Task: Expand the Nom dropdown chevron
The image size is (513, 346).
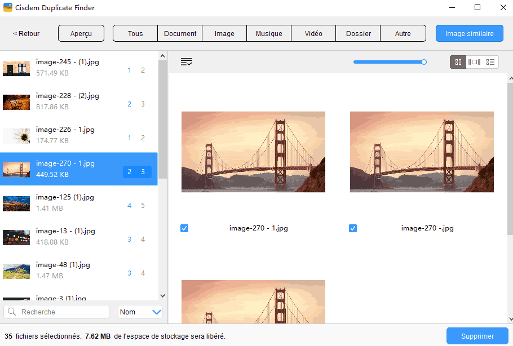Action: pyautogui.click(x=158, y=312)
